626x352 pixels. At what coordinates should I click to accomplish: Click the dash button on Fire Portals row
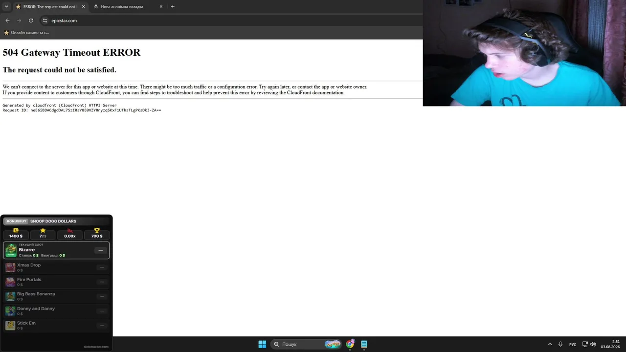click(x=102, y=282)
